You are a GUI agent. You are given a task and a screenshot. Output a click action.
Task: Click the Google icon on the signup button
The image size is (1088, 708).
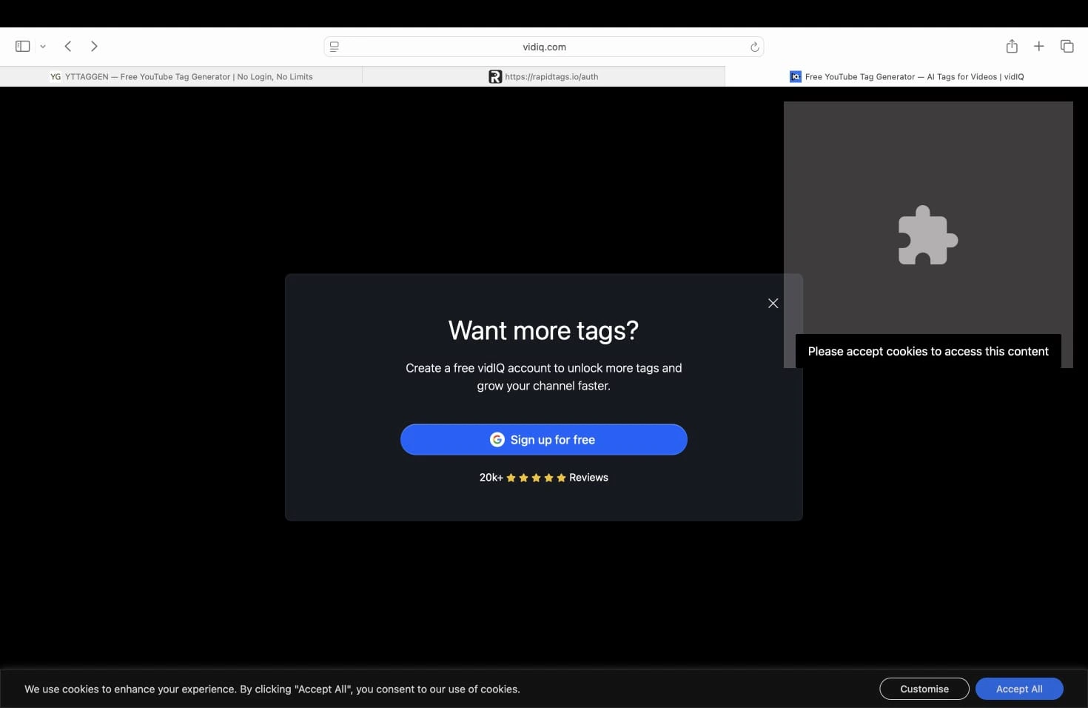[496, 439]
